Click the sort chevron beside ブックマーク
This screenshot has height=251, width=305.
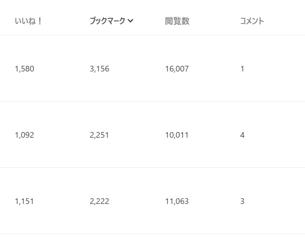tap(131, 21)
